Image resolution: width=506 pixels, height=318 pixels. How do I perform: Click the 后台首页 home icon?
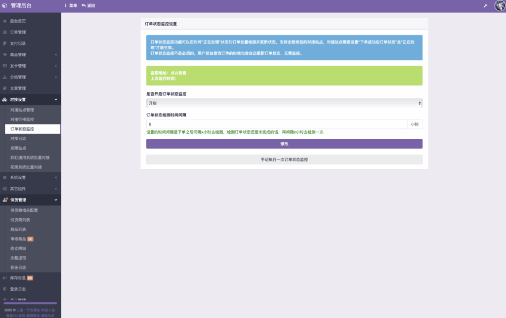click(x=5, y=21)
